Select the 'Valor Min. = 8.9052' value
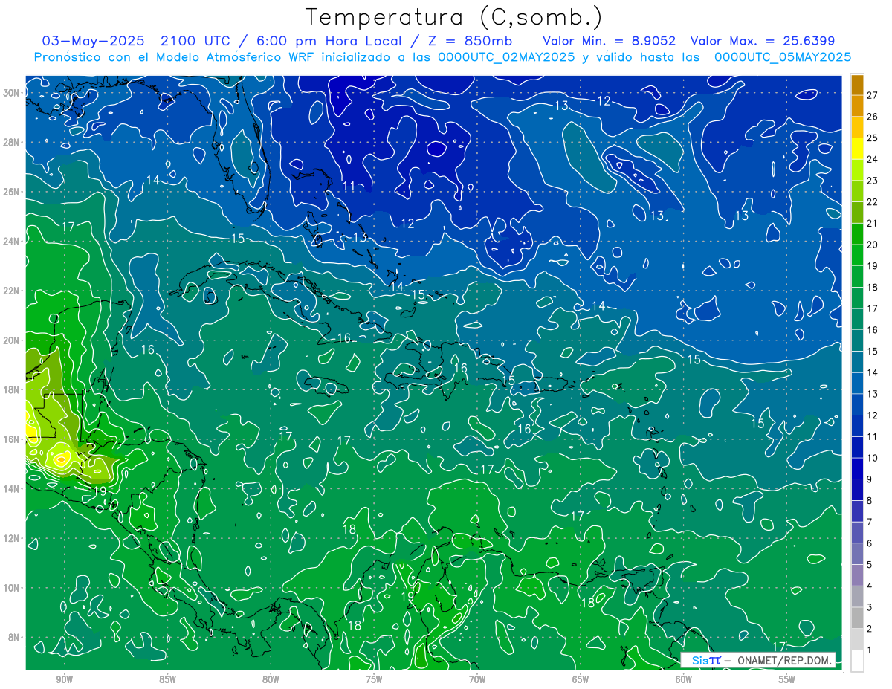This screenshot has width=892, height=689. click(x=610, y=41)
